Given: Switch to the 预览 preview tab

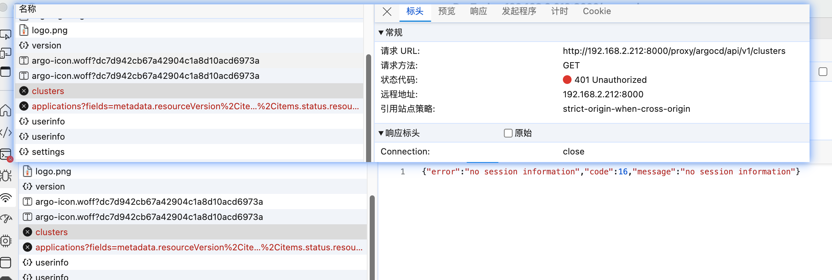Looking at the screenshot, I should click(446, 11).
